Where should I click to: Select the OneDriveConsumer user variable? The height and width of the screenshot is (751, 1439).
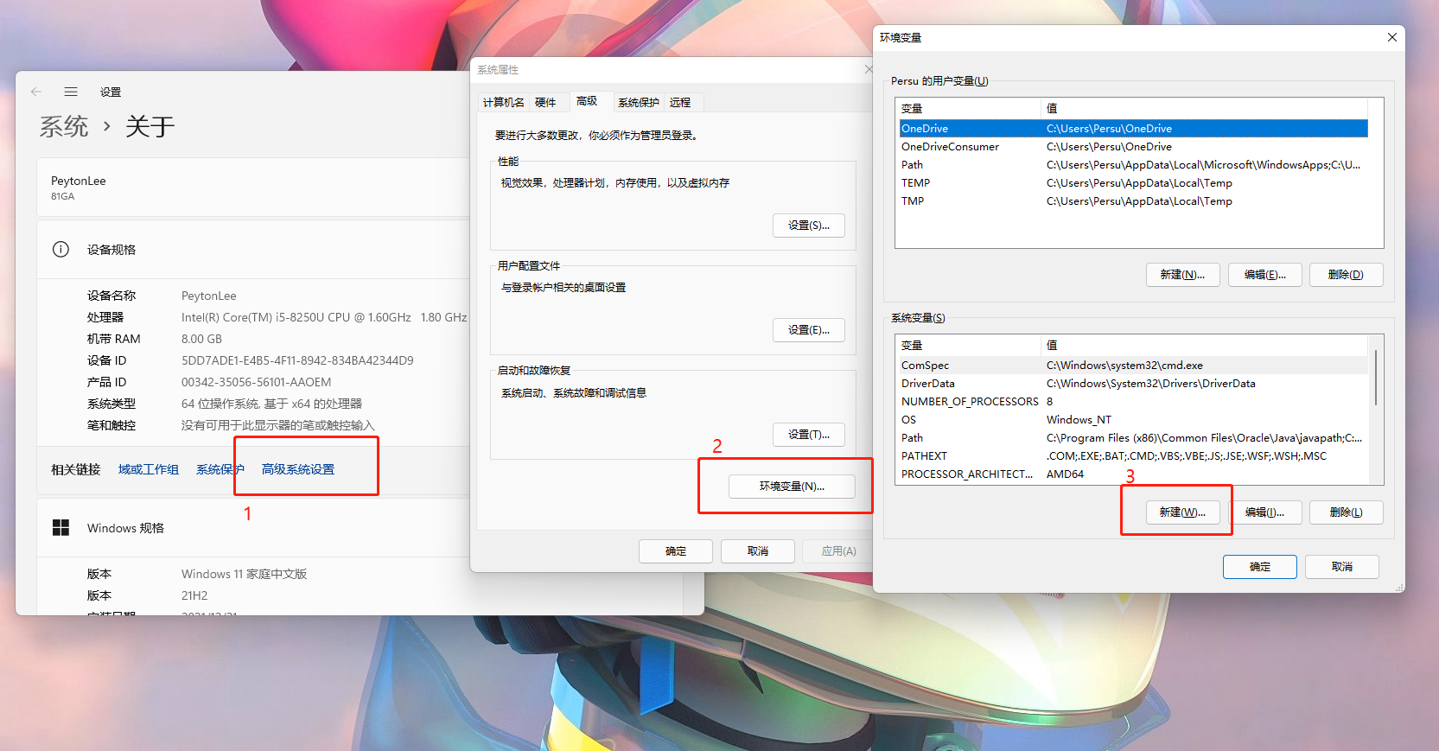tap(1134, 147)
